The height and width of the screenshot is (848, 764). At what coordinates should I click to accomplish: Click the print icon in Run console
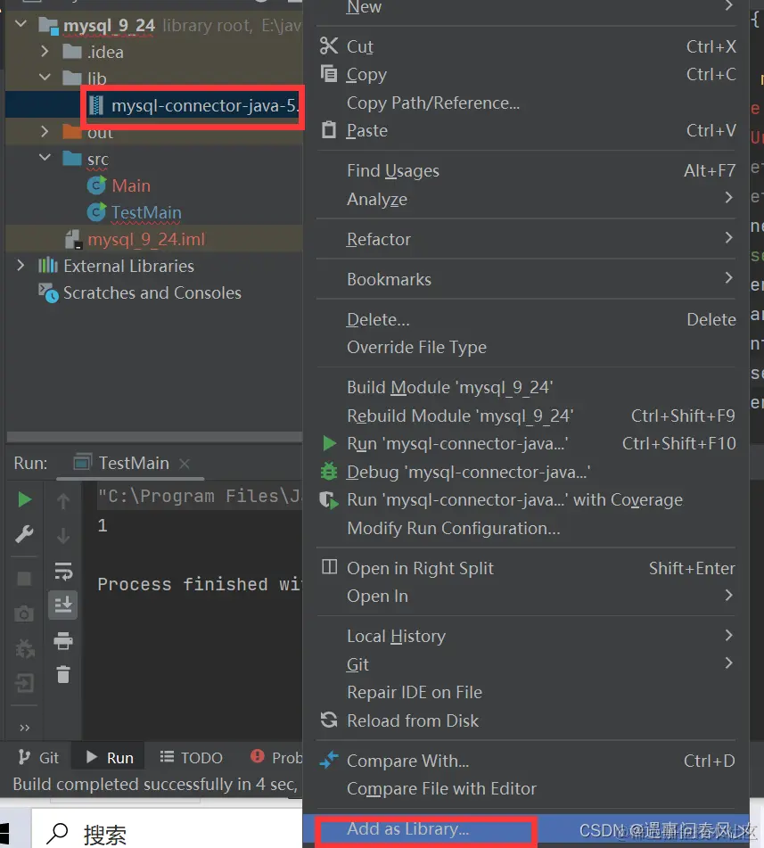[63, 640]
